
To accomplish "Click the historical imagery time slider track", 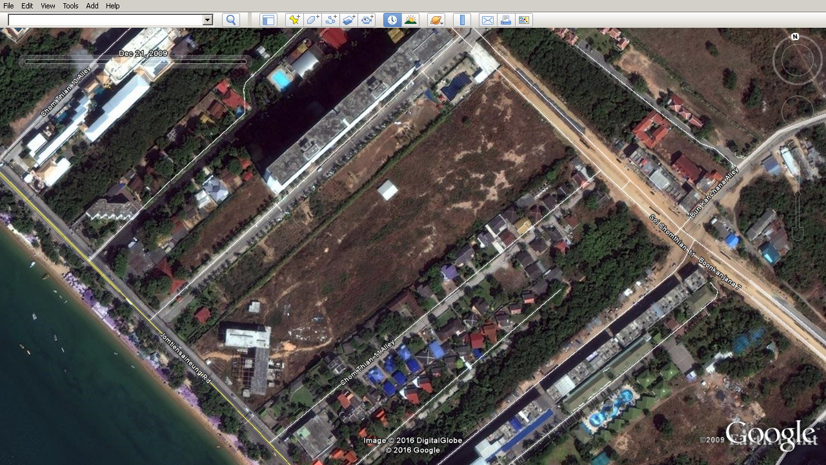I will tap(136, 62).
